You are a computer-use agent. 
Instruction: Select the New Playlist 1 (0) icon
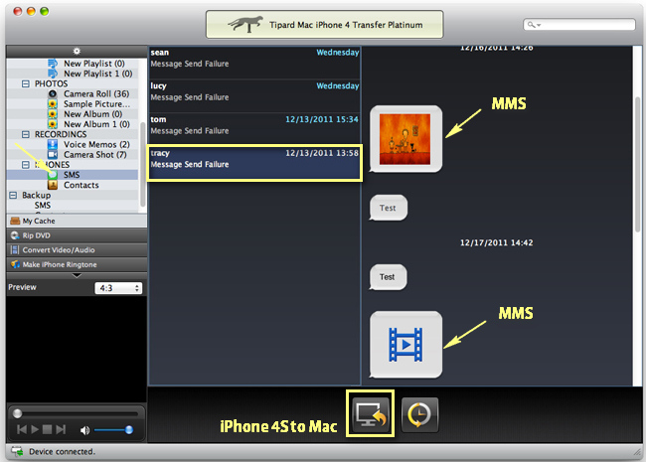point(53,74)
